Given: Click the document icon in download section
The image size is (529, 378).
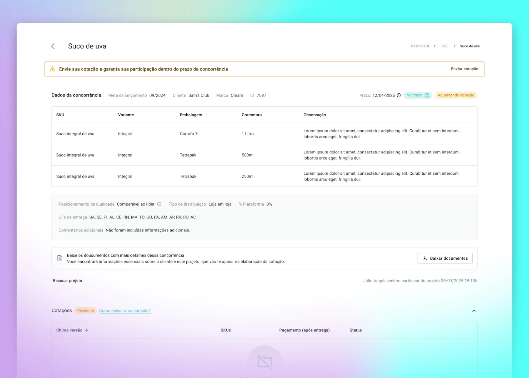Looking at the screenshot, I should [60, 258].
